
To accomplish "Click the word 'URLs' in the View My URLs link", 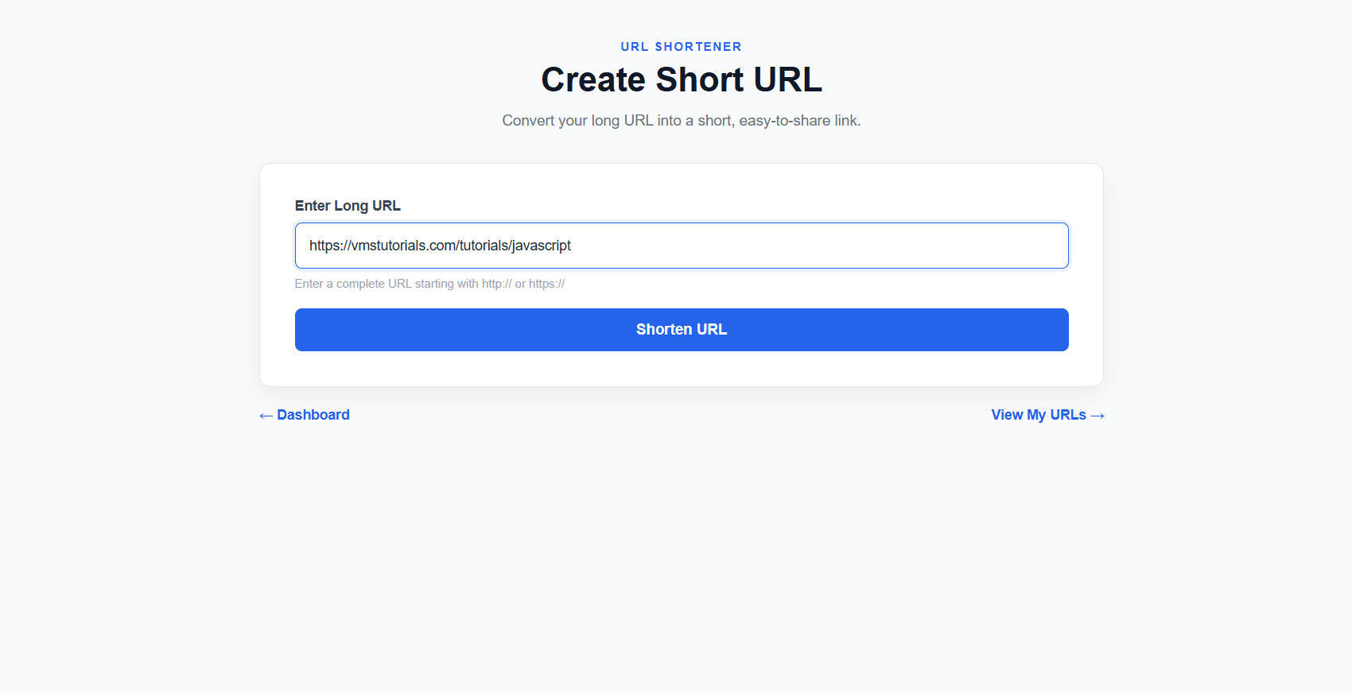I will [1068, 415].
